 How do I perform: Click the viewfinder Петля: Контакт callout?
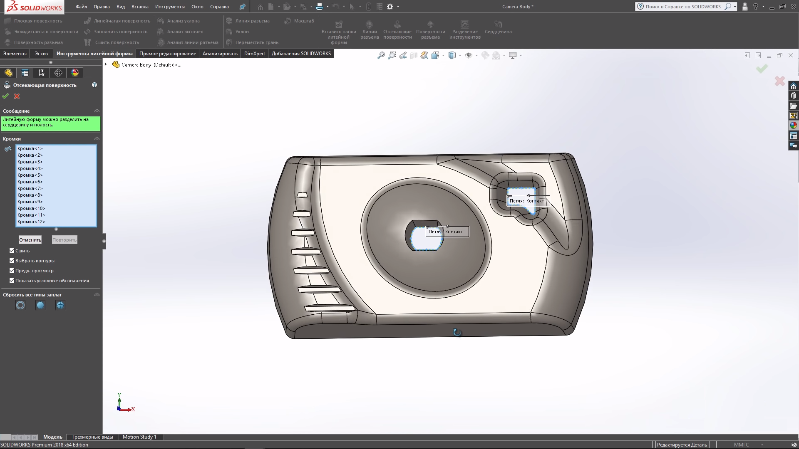529,201
